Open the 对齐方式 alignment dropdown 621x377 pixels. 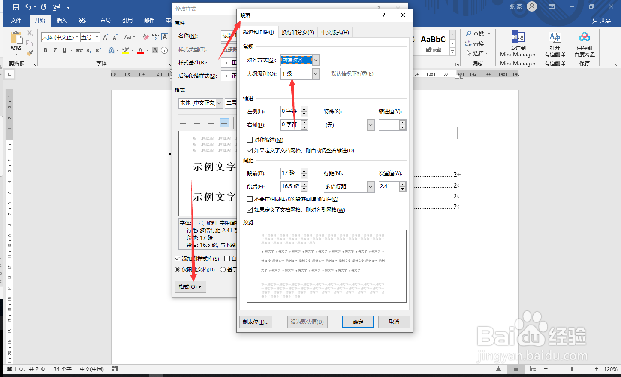[x=315, y=60]
